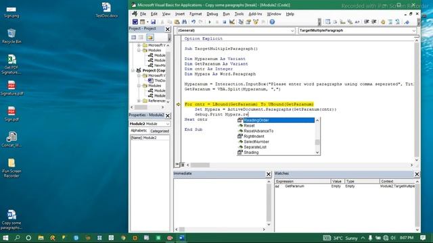Select NewMacros module in the project tree
The image size is (433, 243).
(157, 65)
